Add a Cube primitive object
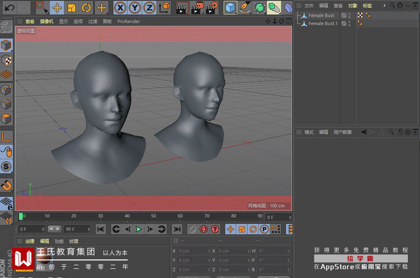Image resolution: width=420 pixels, height=278 pixels. click(x=230, y=8)
